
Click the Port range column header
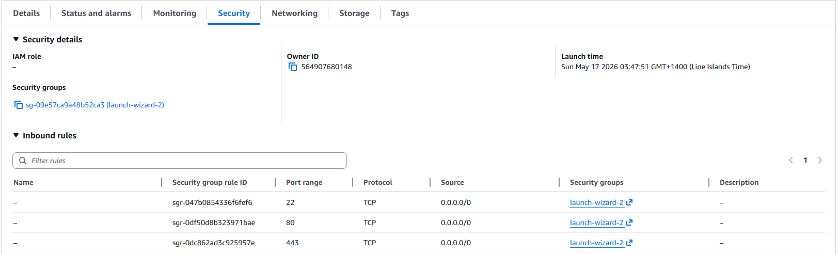click(x=304, y=182)
